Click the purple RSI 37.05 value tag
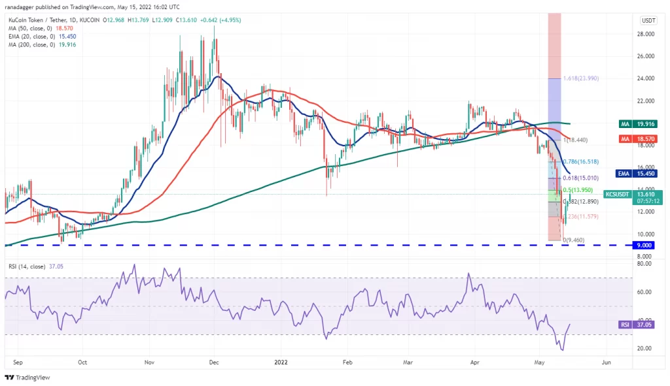The image size is (670, 386). 637,325
